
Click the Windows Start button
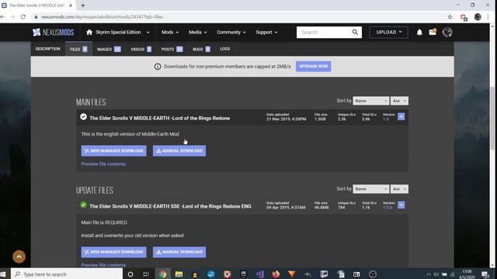coord(3,274)
